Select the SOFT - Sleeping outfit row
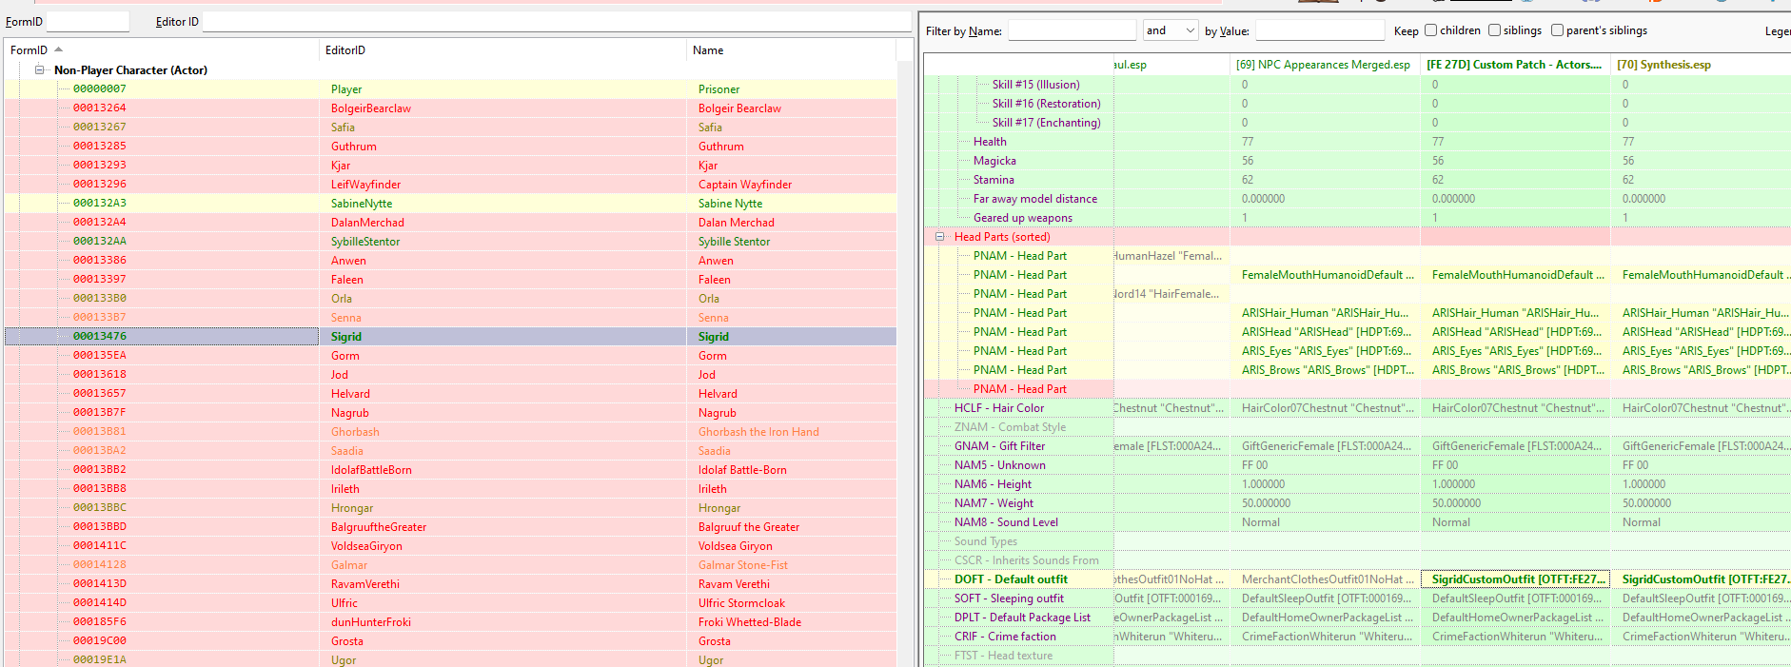The height and width of the screenshot is (667, 1791). tap(1357, 598)
